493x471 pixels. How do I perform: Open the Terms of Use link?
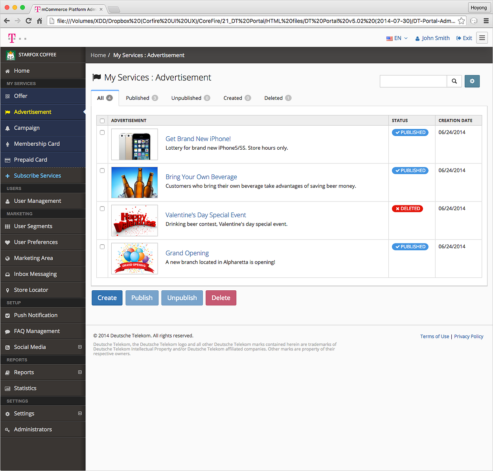click(434, 337)
